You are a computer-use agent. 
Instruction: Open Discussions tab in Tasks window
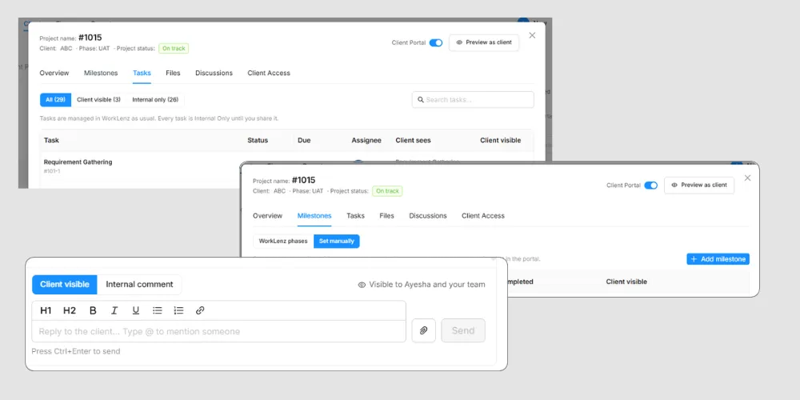point(214,73)
